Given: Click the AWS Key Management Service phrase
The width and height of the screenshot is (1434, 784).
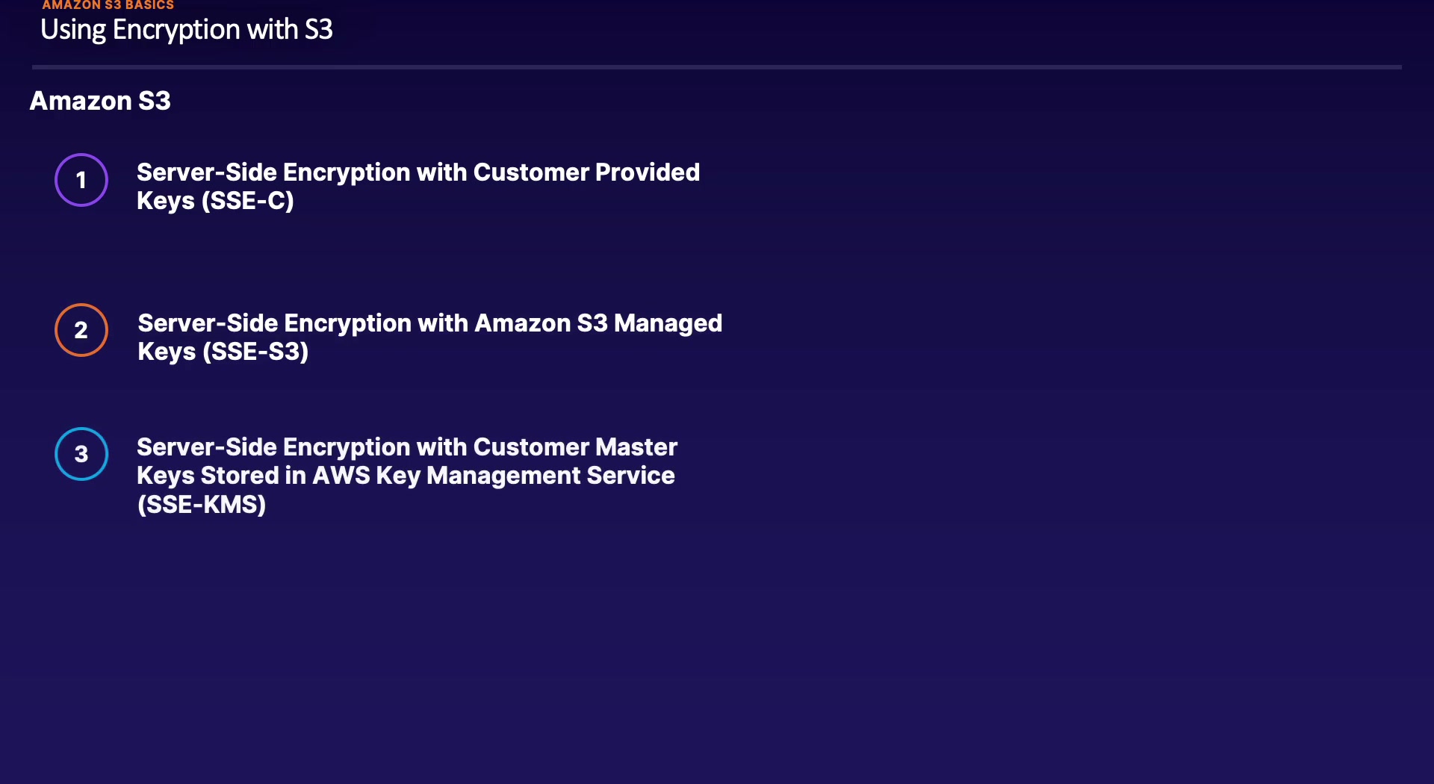Looking at the screenshot, I should point(493,476).
